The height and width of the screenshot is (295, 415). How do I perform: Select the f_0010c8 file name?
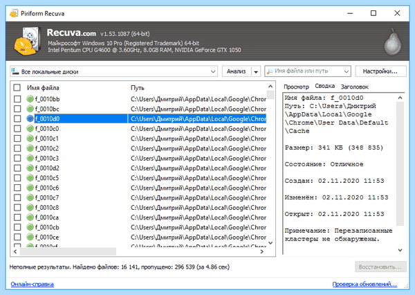47,208
